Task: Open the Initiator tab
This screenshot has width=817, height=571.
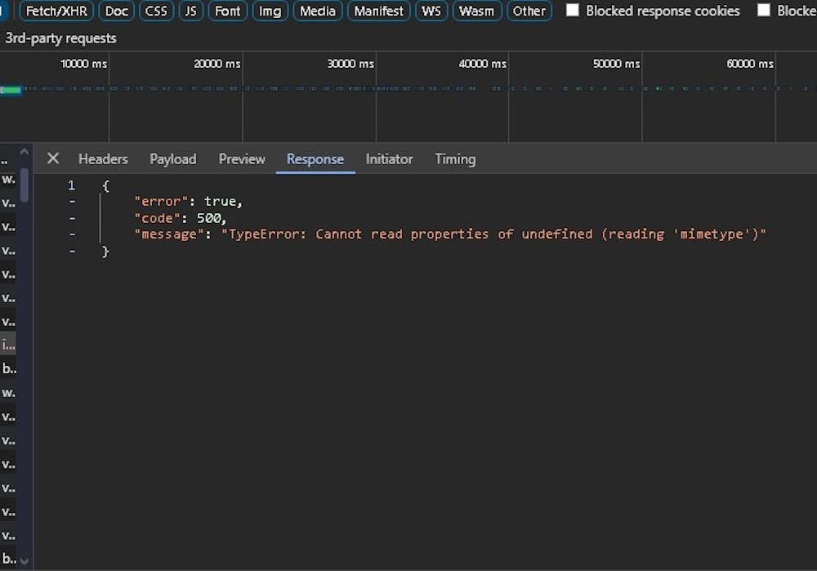Action: (x=389, y=158)
